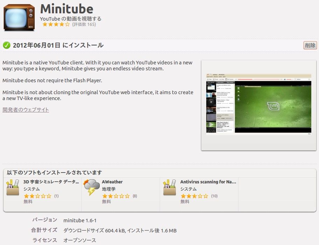
Task: Select the AWeather app title
Action: click(x=112, y=182)
